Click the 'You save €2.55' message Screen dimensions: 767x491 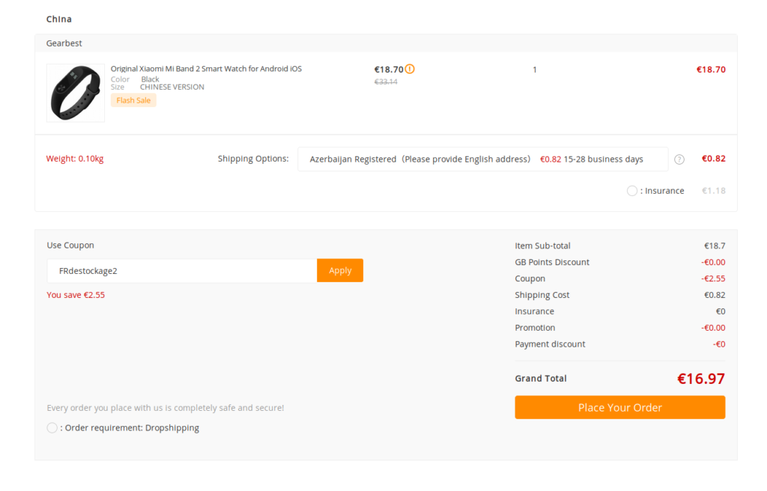(x=76, y=295)
